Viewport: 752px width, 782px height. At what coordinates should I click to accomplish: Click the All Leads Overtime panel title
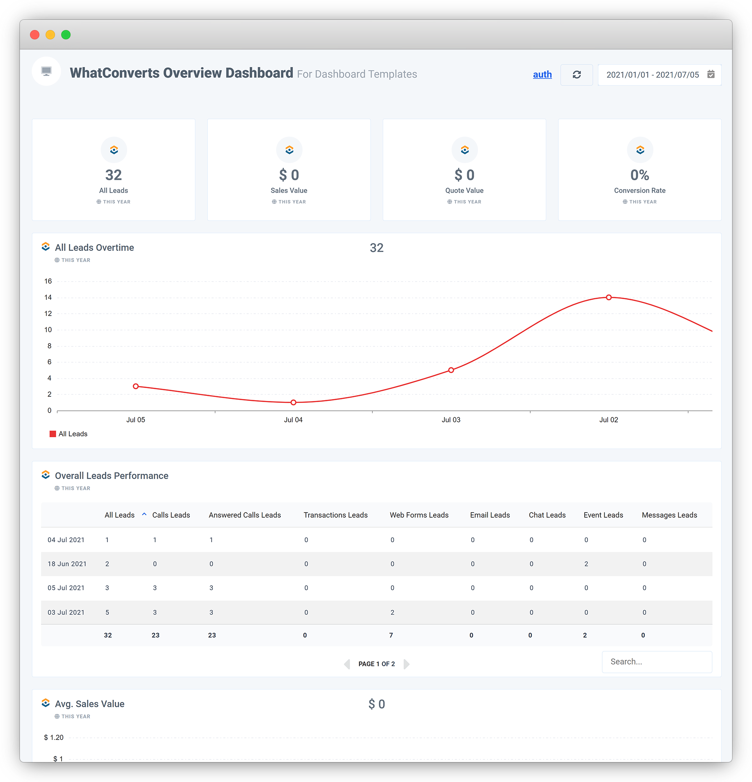click(94, 247)
